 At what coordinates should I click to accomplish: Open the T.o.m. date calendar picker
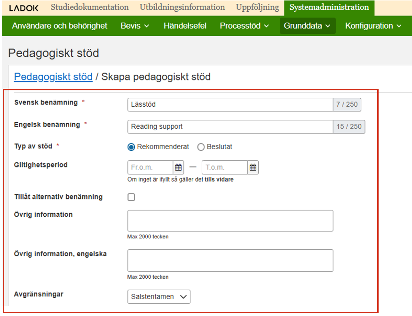click(253, 167)
